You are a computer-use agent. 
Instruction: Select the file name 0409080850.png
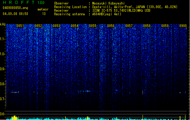(15, 8)
